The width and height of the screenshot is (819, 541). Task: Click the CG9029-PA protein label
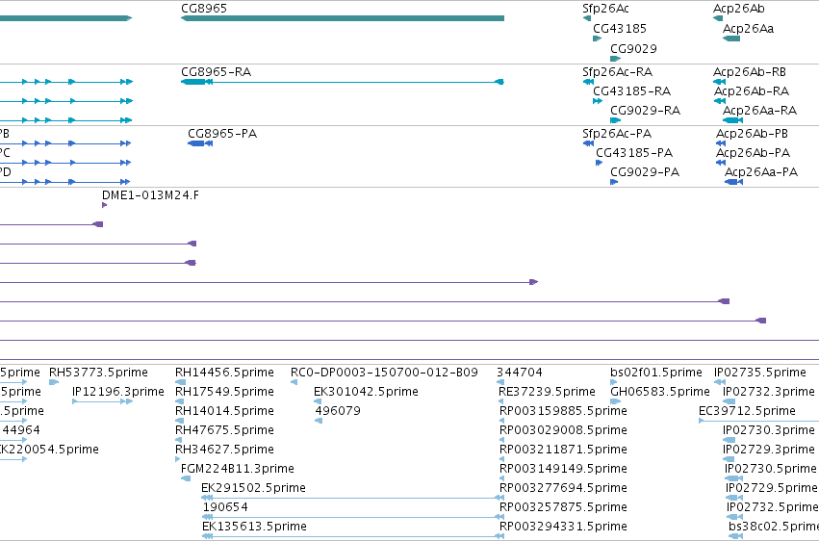coord(645,172)
